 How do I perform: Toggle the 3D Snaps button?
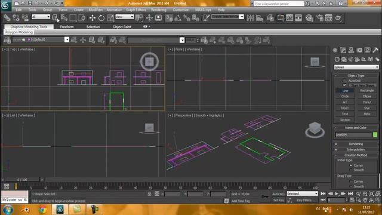tap(169, 18)
